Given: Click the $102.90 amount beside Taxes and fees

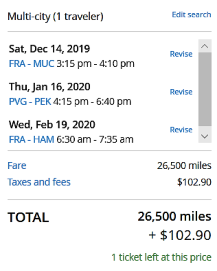Looking at the screenshot, I should [194, 182].
